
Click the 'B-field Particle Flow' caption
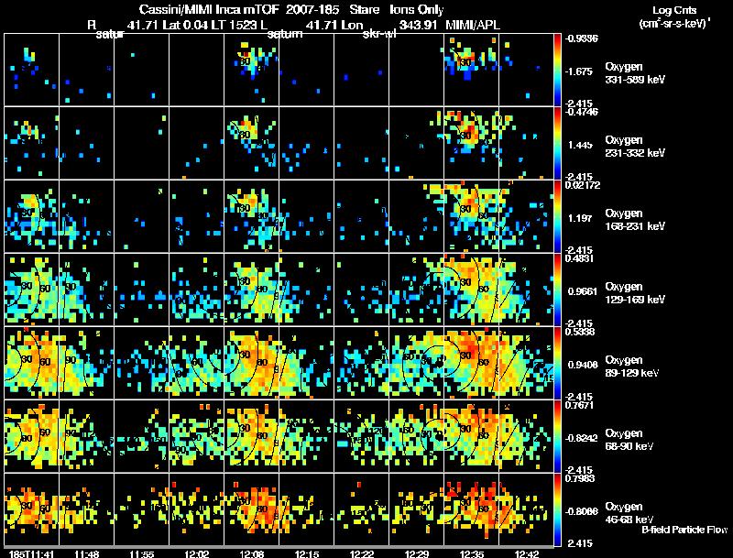684,530
